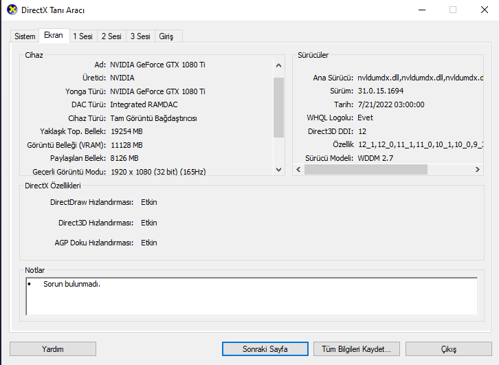The width and height of the screenshot is (499, 365).
Task: Click 'Tam Görüntü Bağdaştırıcısı' text
Action: pos(154,118)
